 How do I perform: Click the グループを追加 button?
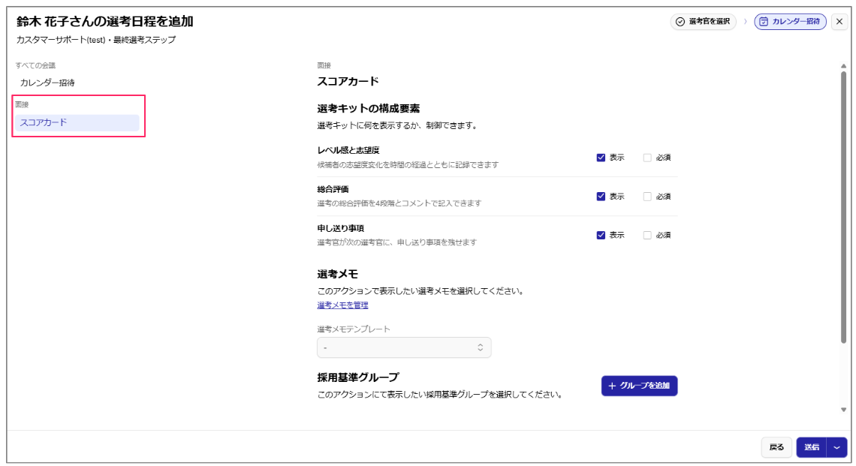tap(639, 386)
